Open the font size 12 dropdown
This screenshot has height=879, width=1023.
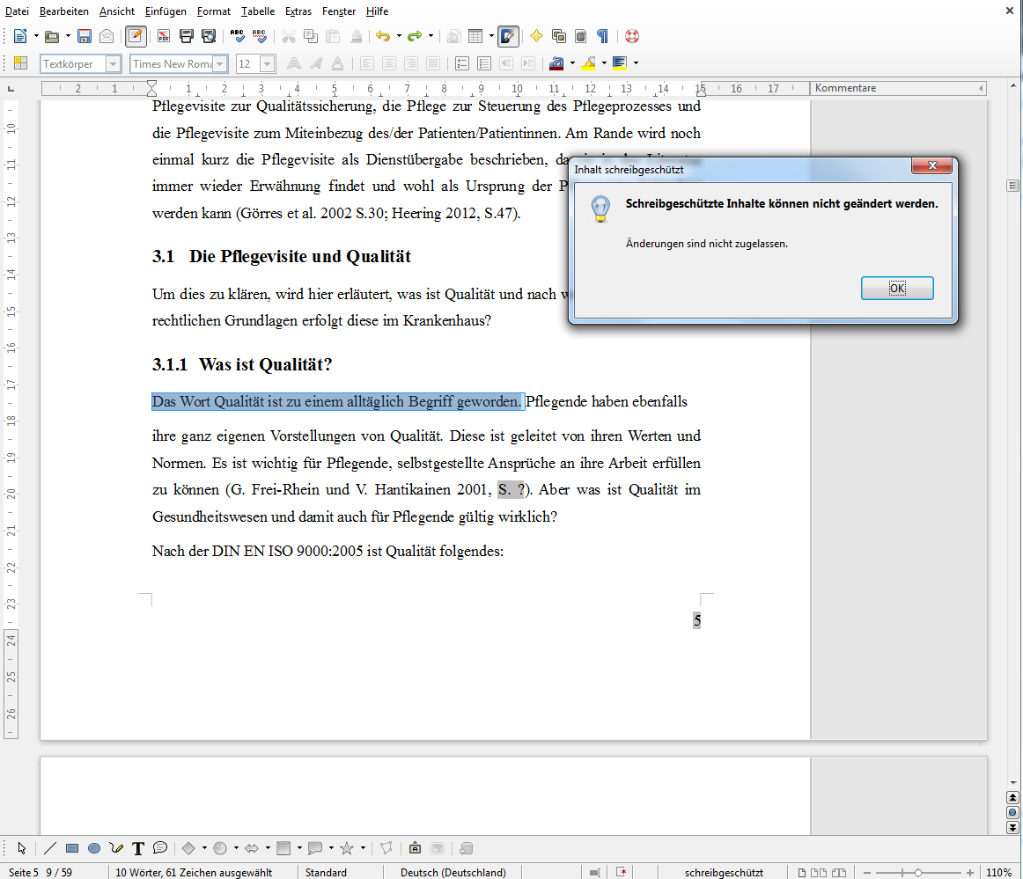pyautogui.click(x=267, y=64)
